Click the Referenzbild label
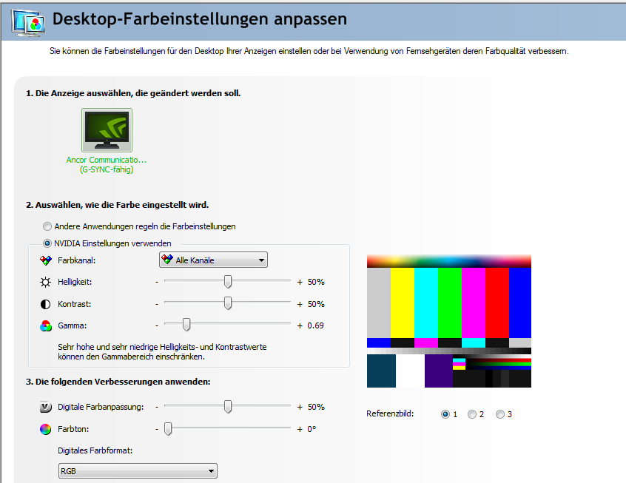 390,414
